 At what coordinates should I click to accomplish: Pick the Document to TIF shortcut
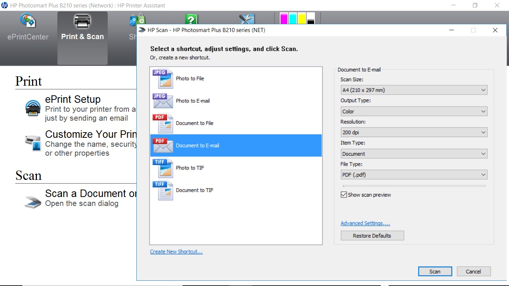(162, 190)
